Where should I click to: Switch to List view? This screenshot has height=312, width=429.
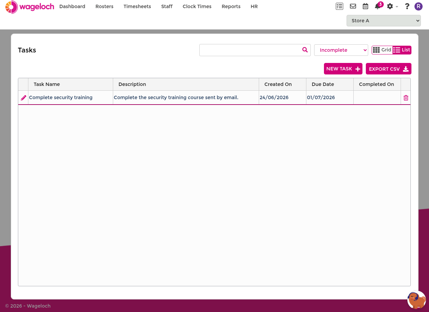(402, 50)
